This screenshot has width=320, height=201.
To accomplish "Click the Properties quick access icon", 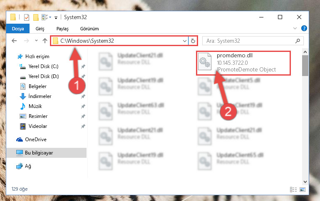I will (x=27, y=17).
